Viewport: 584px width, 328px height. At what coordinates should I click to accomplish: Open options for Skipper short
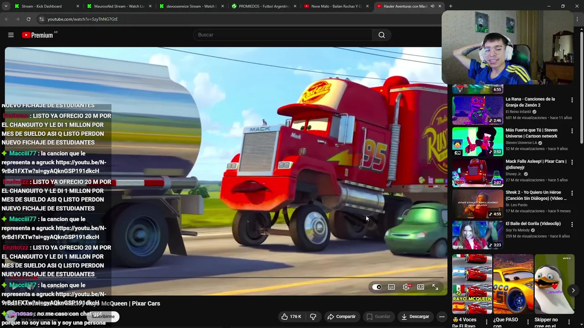click(569, 322)
